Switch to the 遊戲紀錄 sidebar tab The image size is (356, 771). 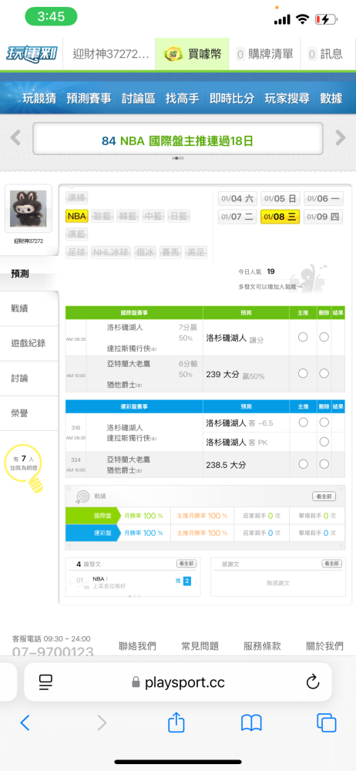coord(29,343)
